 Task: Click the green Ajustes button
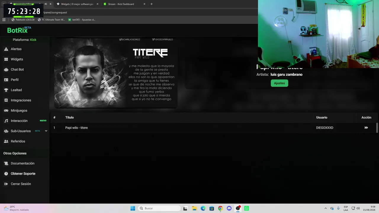[279, 83]
